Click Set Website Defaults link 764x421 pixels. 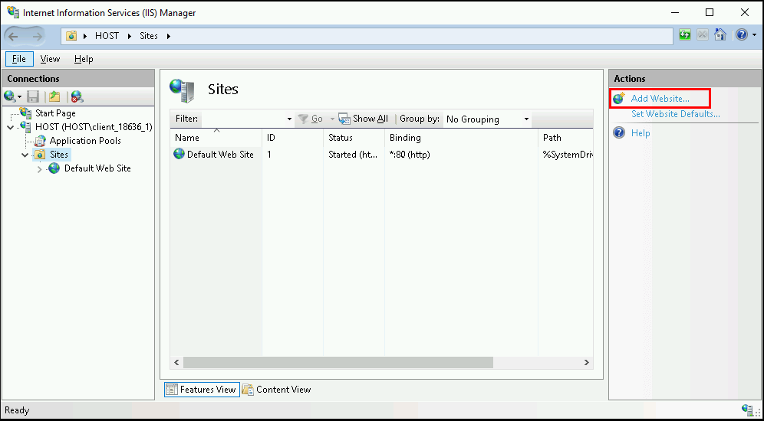pyautogui.click(x=675, y=114)
